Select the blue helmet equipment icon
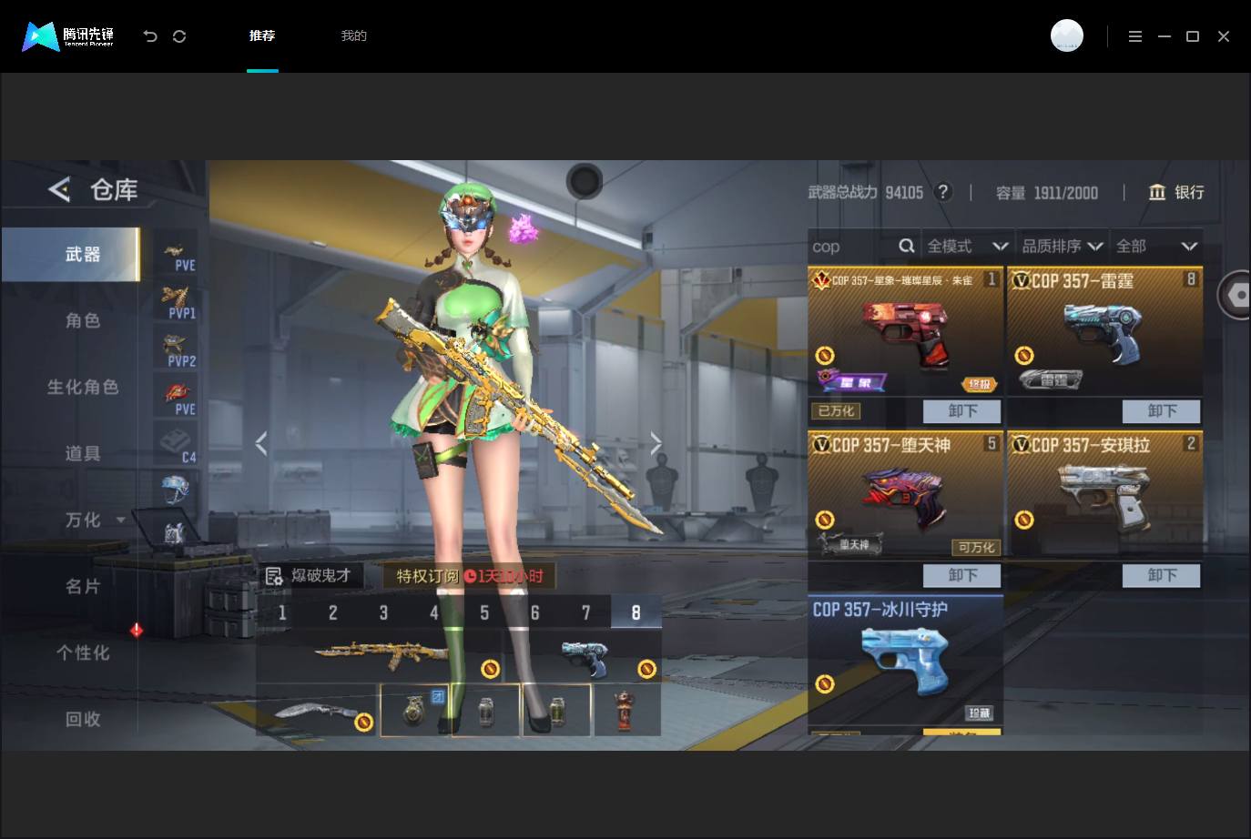1251x839 pixels. 174,490
